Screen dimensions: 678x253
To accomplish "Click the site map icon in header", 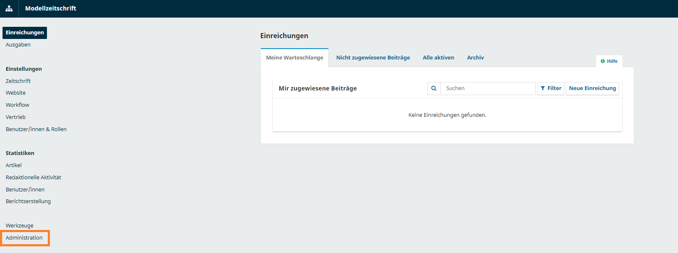I will (9, 8).
